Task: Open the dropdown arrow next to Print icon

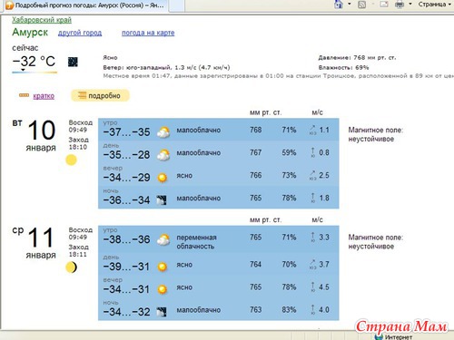Action: 410,4
